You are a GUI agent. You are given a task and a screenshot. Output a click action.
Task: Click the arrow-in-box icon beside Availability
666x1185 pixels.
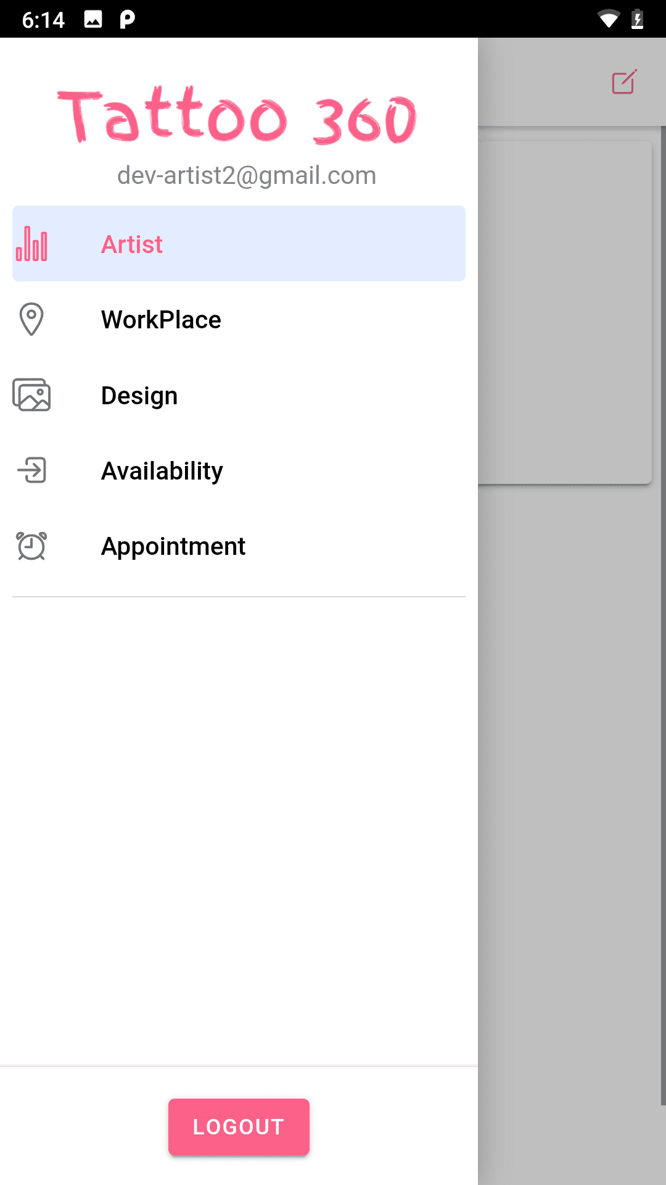pyautogui.click(x=31, y=470)
